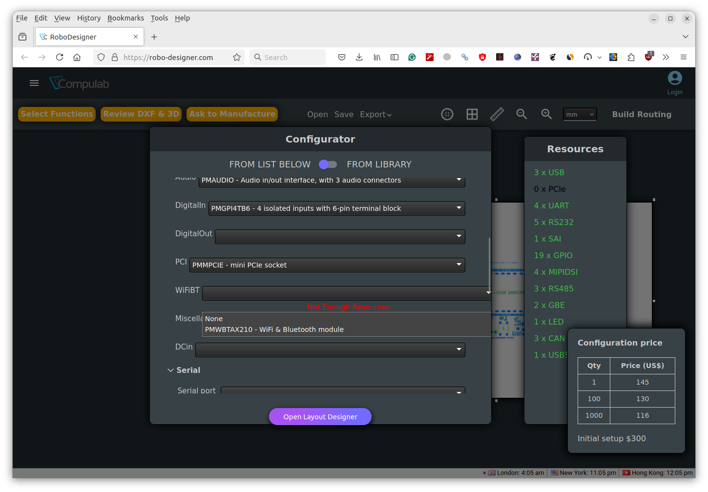Close the RoboDesigner tab
Viewport: 708px width, 492px height.
(136, 37)
